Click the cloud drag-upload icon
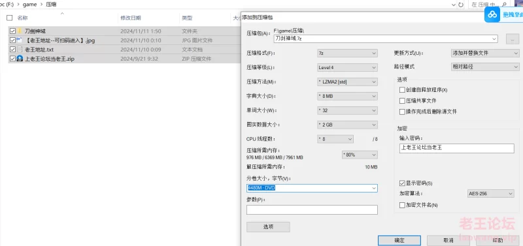 492,14
